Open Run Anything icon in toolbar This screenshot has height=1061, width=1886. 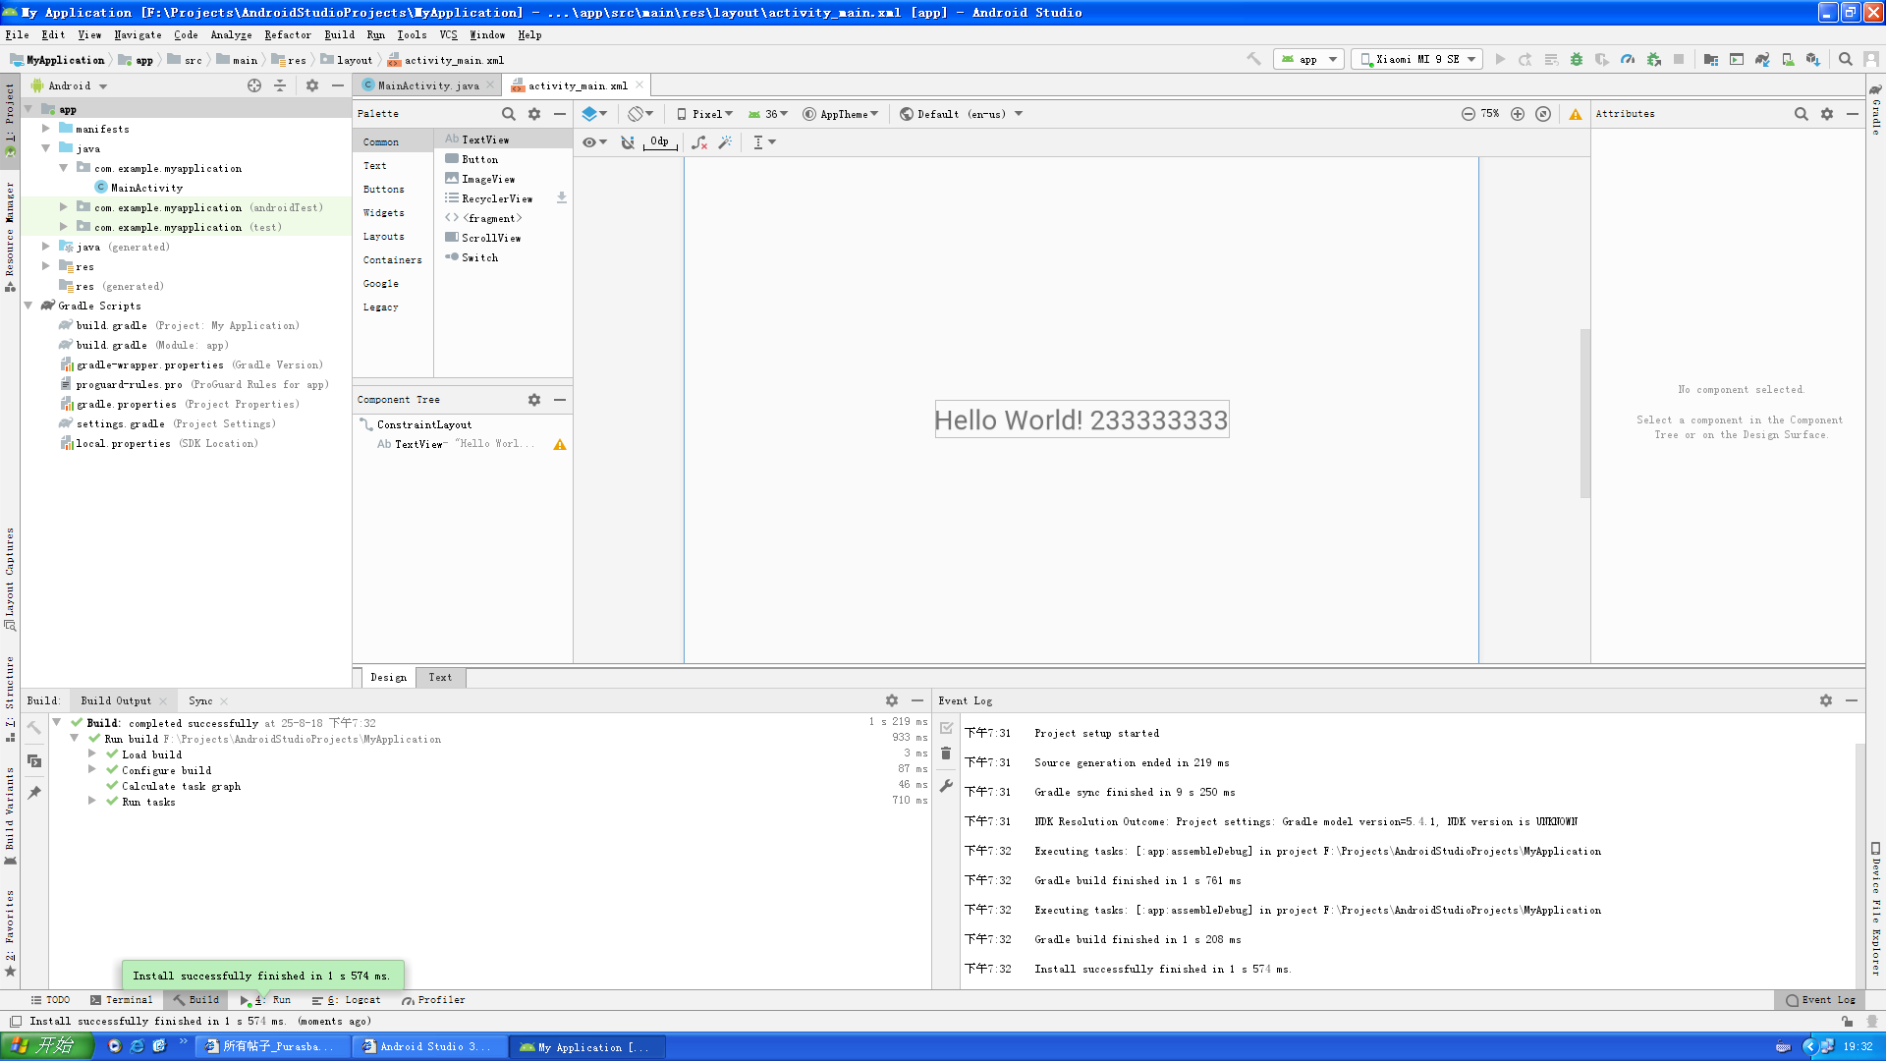(x=1737, y=59)
